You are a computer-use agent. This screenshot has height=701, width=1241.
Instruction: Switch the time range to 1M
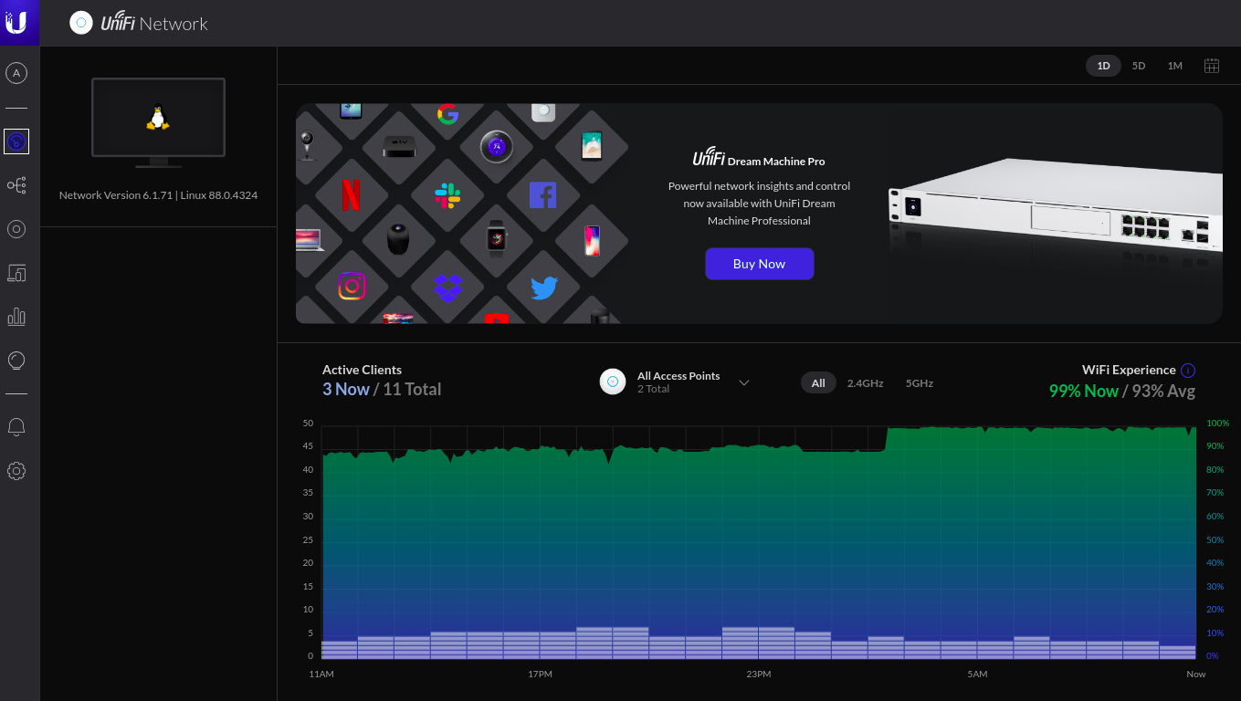point(1174,66)
